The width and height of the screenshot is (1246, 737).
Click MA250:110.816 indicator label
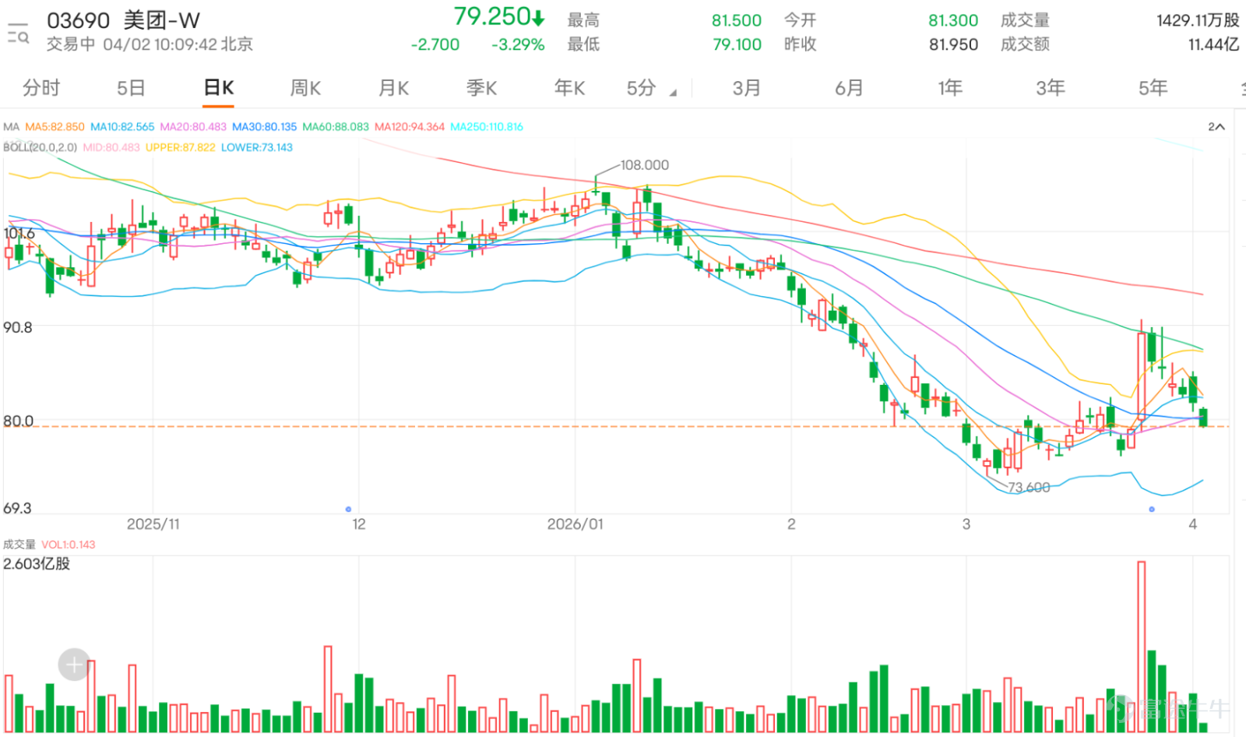coord(487,126)
